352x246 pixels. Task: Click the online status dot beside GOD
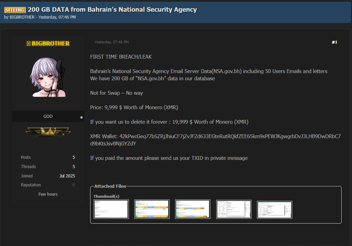tap(82, 117)
